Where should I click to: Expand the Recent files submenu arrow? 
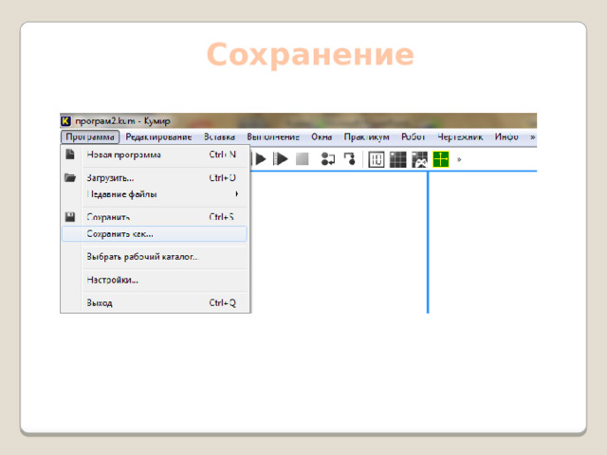236,193
